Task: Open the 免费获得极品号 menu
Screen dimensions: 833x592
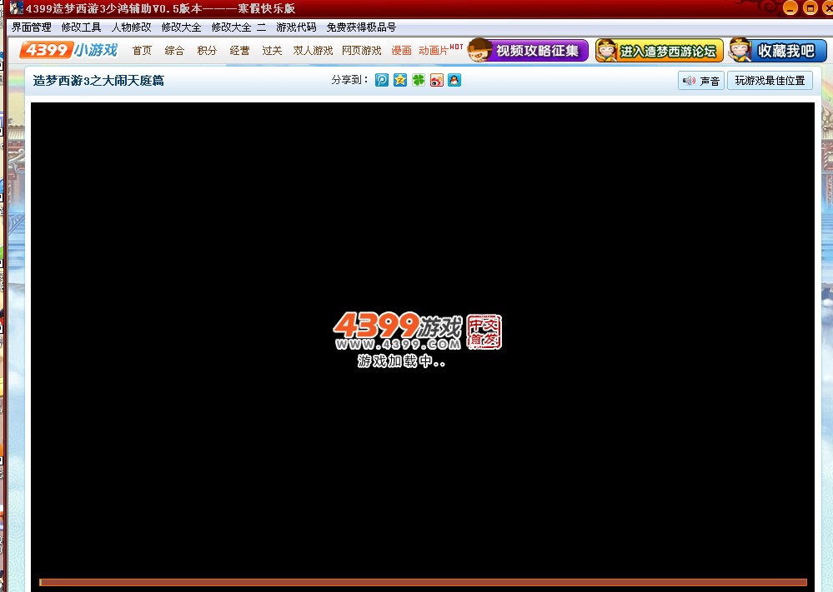Action: point(361,27)
